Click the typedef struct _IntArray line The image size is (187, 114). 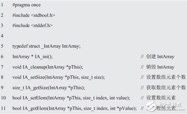pos(46,46)
